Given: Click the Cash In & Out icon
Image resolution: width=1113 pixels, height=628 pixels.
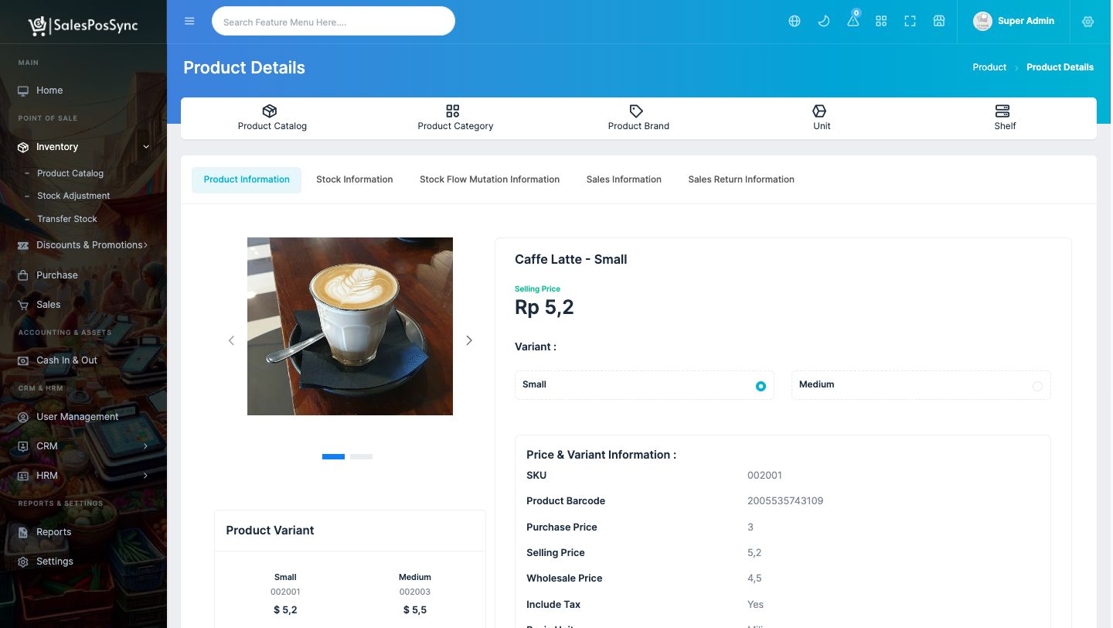Looking at the screenshot, I should click(x=23, y=360).
